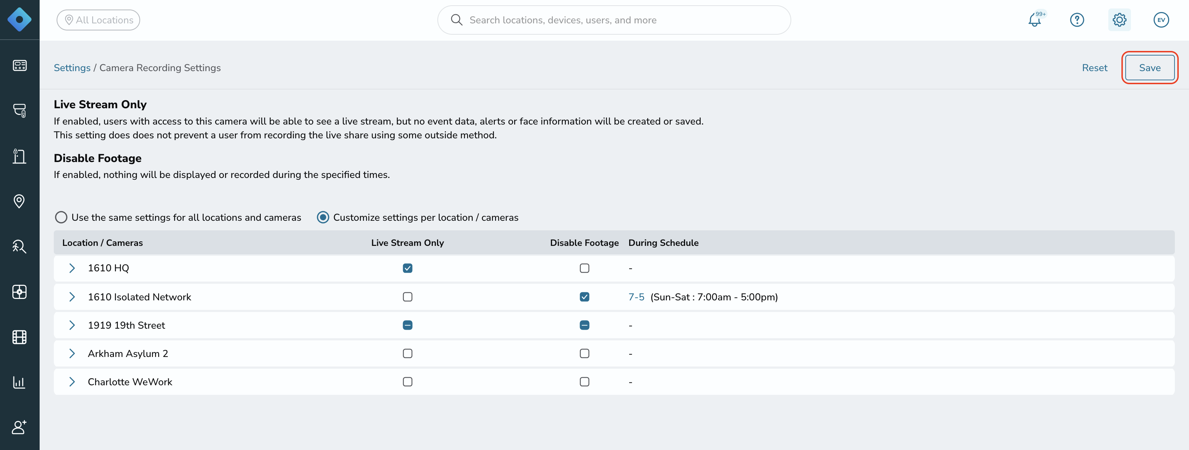The height and width of the screenshot is (450, 1189).
Task: Click the Save button
Action: click(1149, 68)
